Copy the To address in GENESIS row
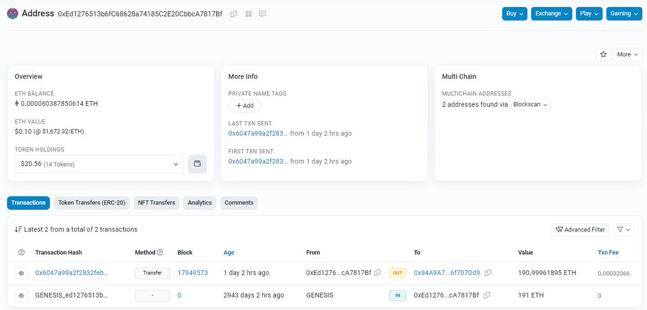 (x=487, y=295)
